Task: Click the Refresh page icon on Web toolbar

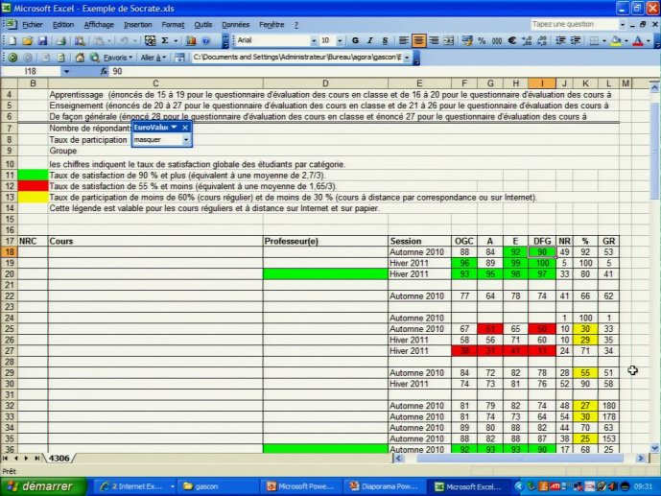Action: tap(61, 58)
